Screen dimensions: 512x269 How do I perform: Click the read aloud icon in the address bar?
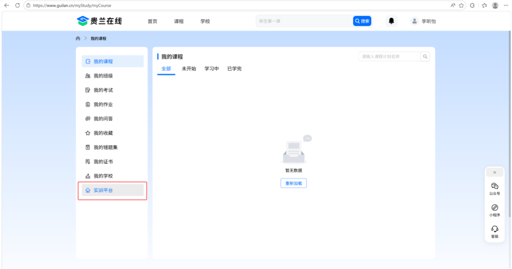coord(453,5)
